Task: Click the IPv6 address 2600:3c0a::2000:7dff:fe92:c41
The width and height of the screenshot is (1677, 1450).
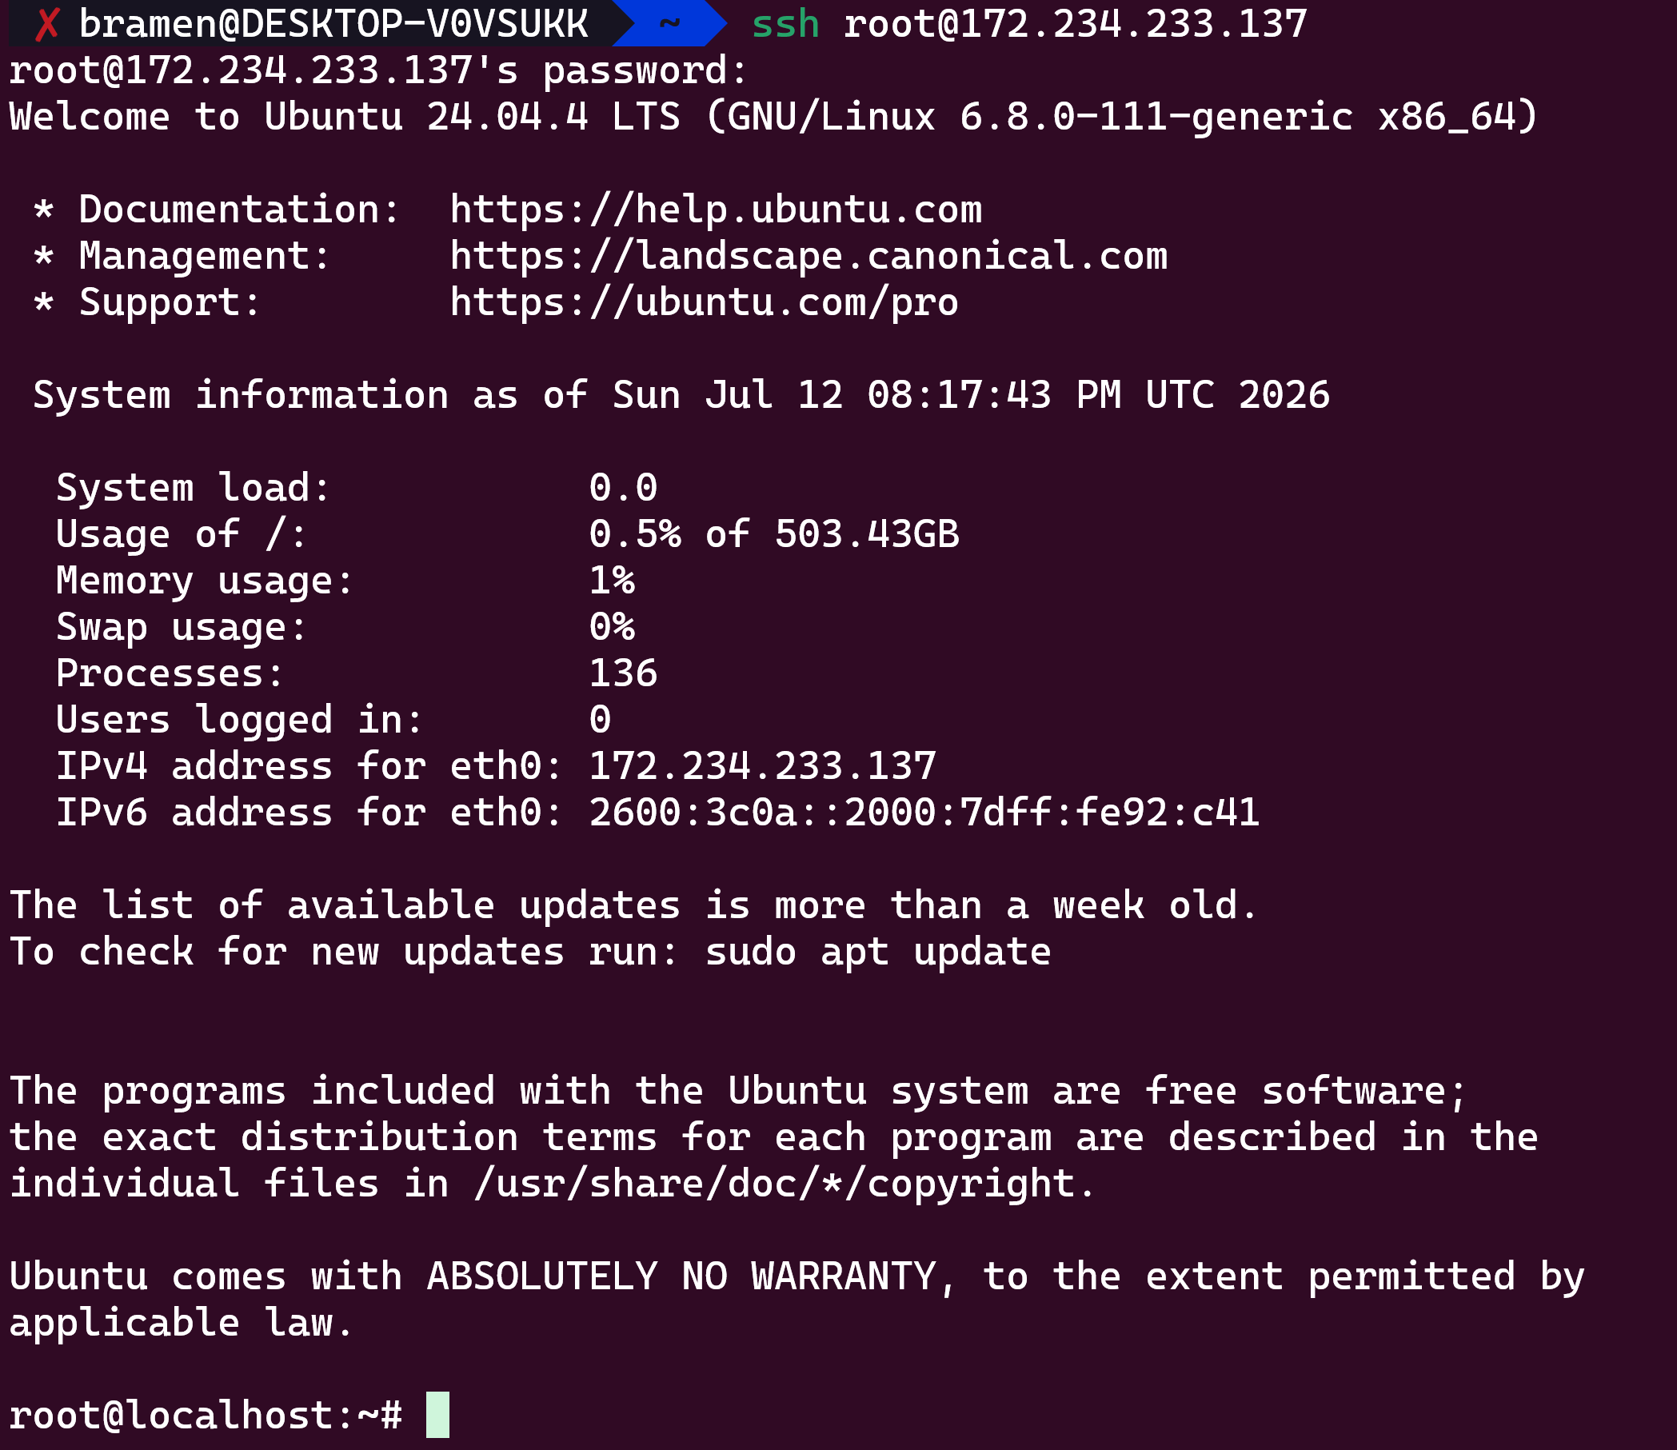Action: [x=924, y=812]
